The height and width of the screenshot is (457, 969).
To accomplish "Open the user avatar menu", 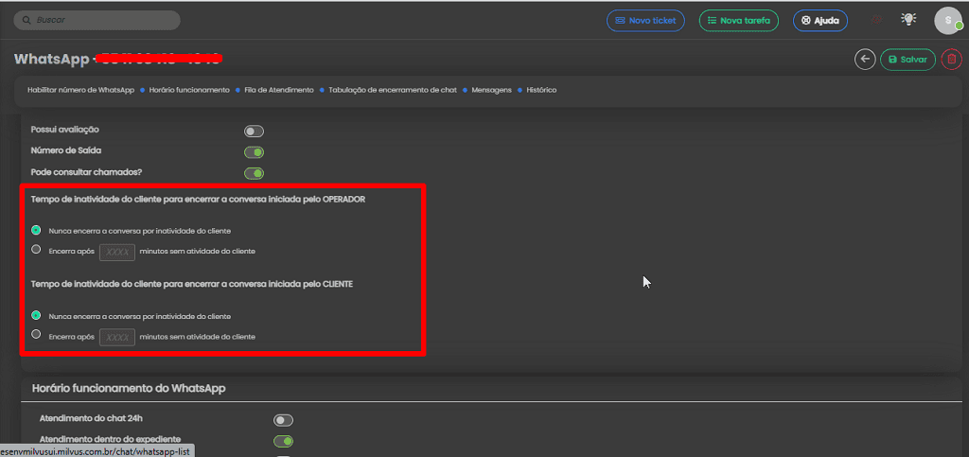I will click(x=947, y=21).
